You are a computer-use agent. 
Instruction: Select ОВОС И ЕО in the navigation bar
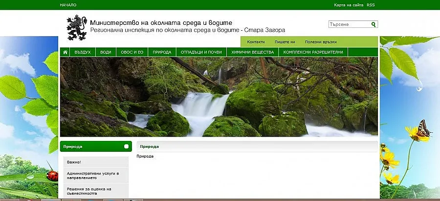tap(132, 52)
